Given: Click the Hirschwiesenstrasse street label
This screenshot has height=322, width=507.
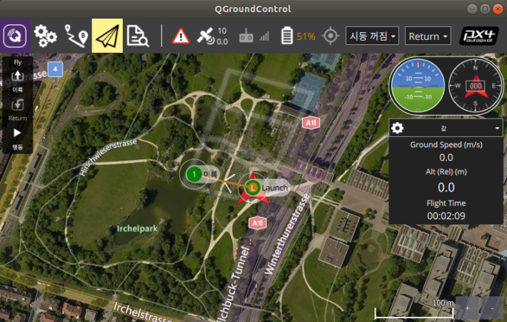Looking at the screenshot, I should click(109, 157).
